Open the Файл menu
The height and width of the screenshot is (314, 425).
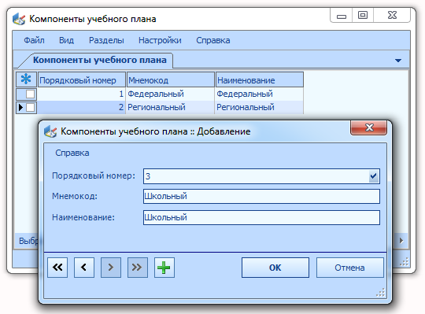[x=34, y=40]
